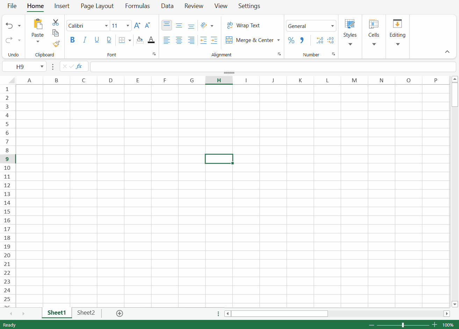Image resolution: width=459 pixels, height=329 pixels.
Task: Click the Font Color A button
Action: pos(151,40)
